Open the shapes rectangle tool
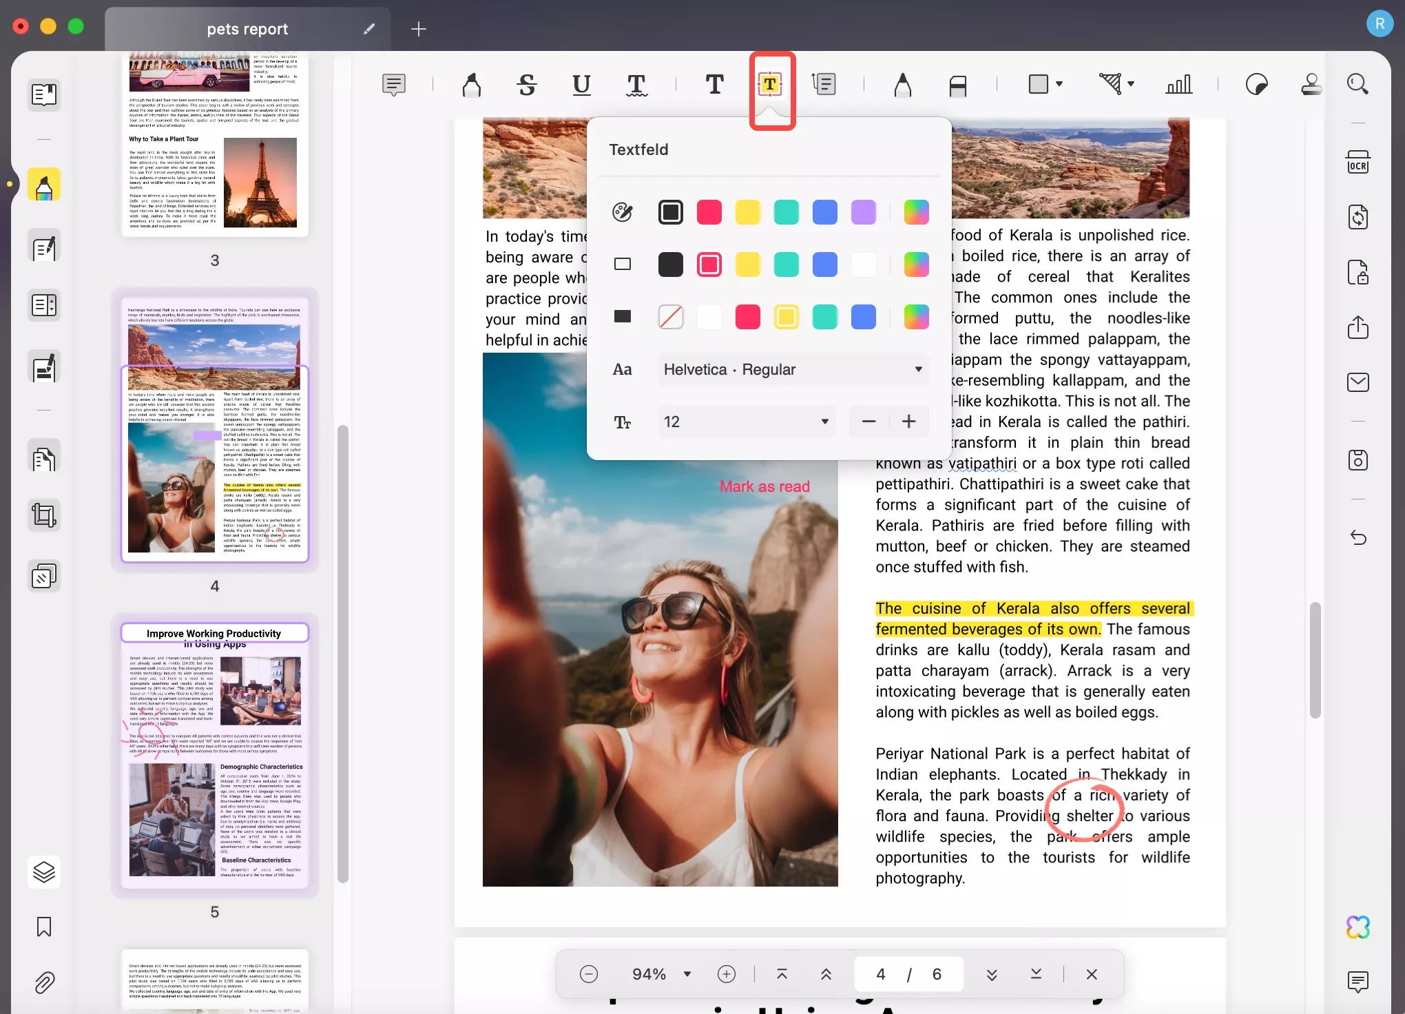Screen dimensions: 1405x1014 pyautogui.click(x=1038, y=84)
